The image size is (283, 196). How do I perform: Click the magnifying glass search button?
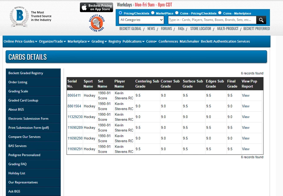(261, 20)
